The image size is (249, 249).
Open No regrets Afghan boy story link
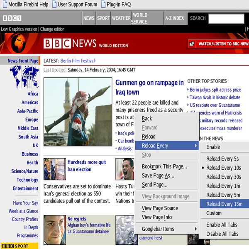tap(89, 225)
